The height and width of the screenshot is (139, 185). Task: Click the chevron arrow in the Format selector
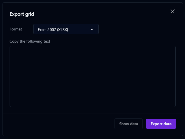pyautogui.click(x=92, y=29)
